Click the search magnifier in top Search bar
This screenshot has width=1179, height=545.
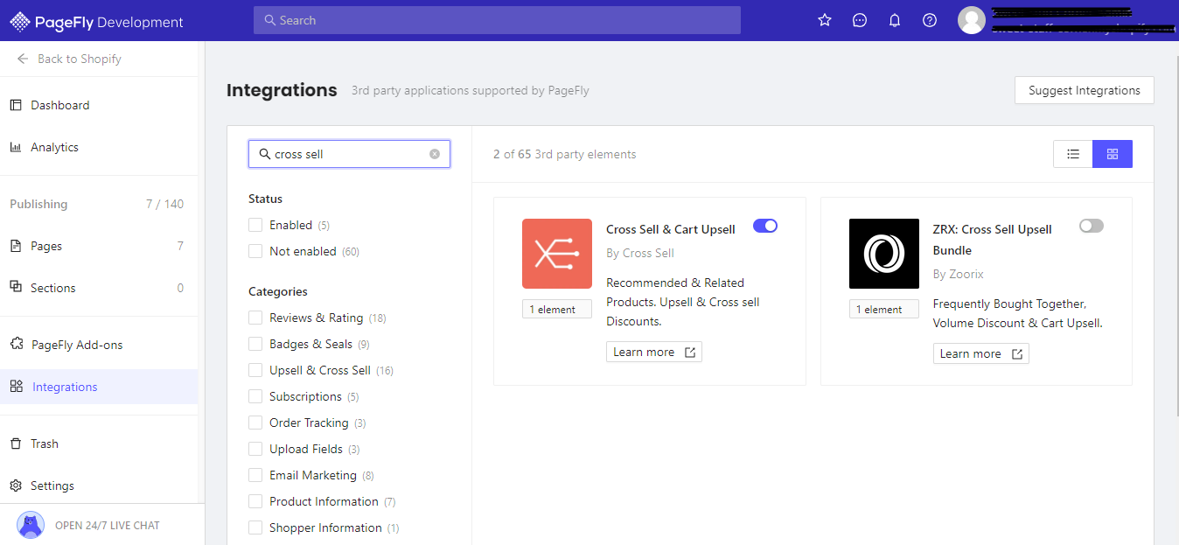tap(269, 20)
